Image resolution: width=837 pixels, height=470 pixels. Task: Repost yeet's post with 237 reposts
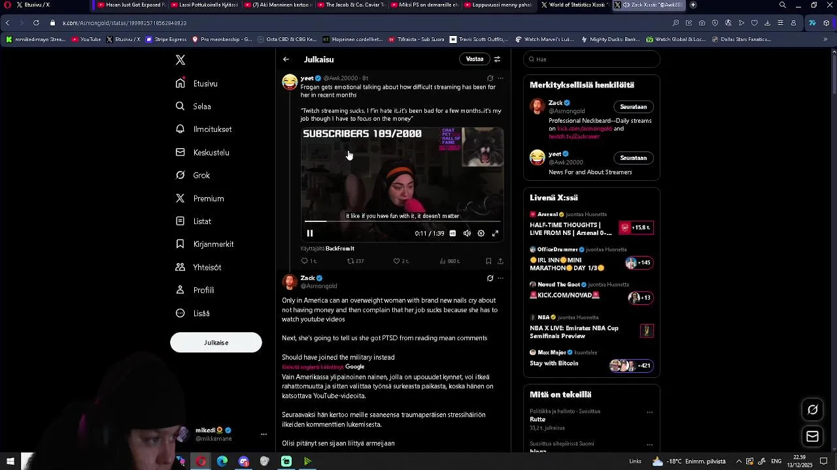point(350,261)
